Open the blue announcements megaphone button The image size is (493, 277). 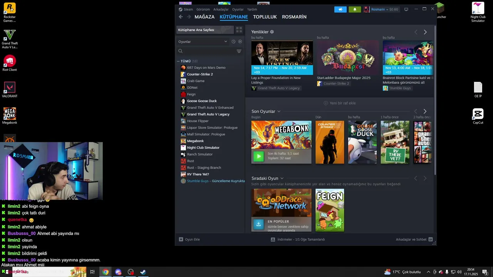pos(340,9)
